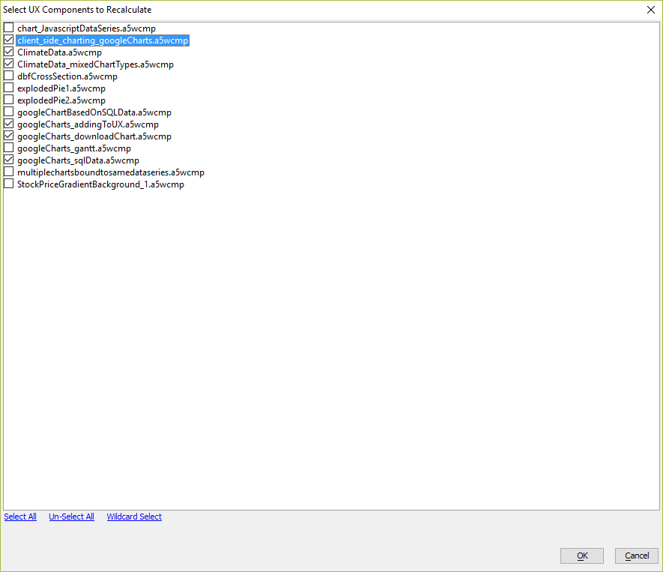This screenshot has width=663, height=572.
Task: Select the explodedPie1.a5wcmp file name
Action: [61, 88]
